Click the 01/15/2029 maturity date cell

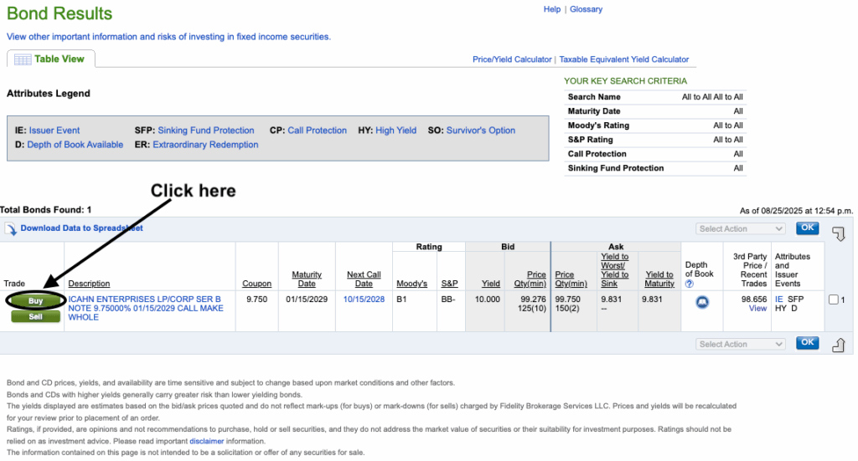pos(307,300)
